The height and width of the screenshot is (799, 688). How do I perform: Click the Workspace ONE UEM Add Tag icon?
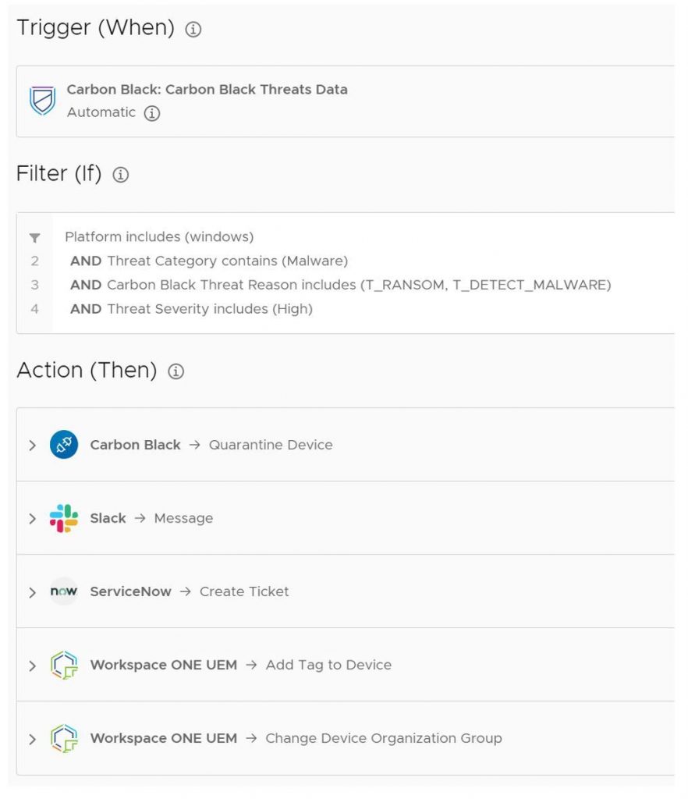click(64, 665)
